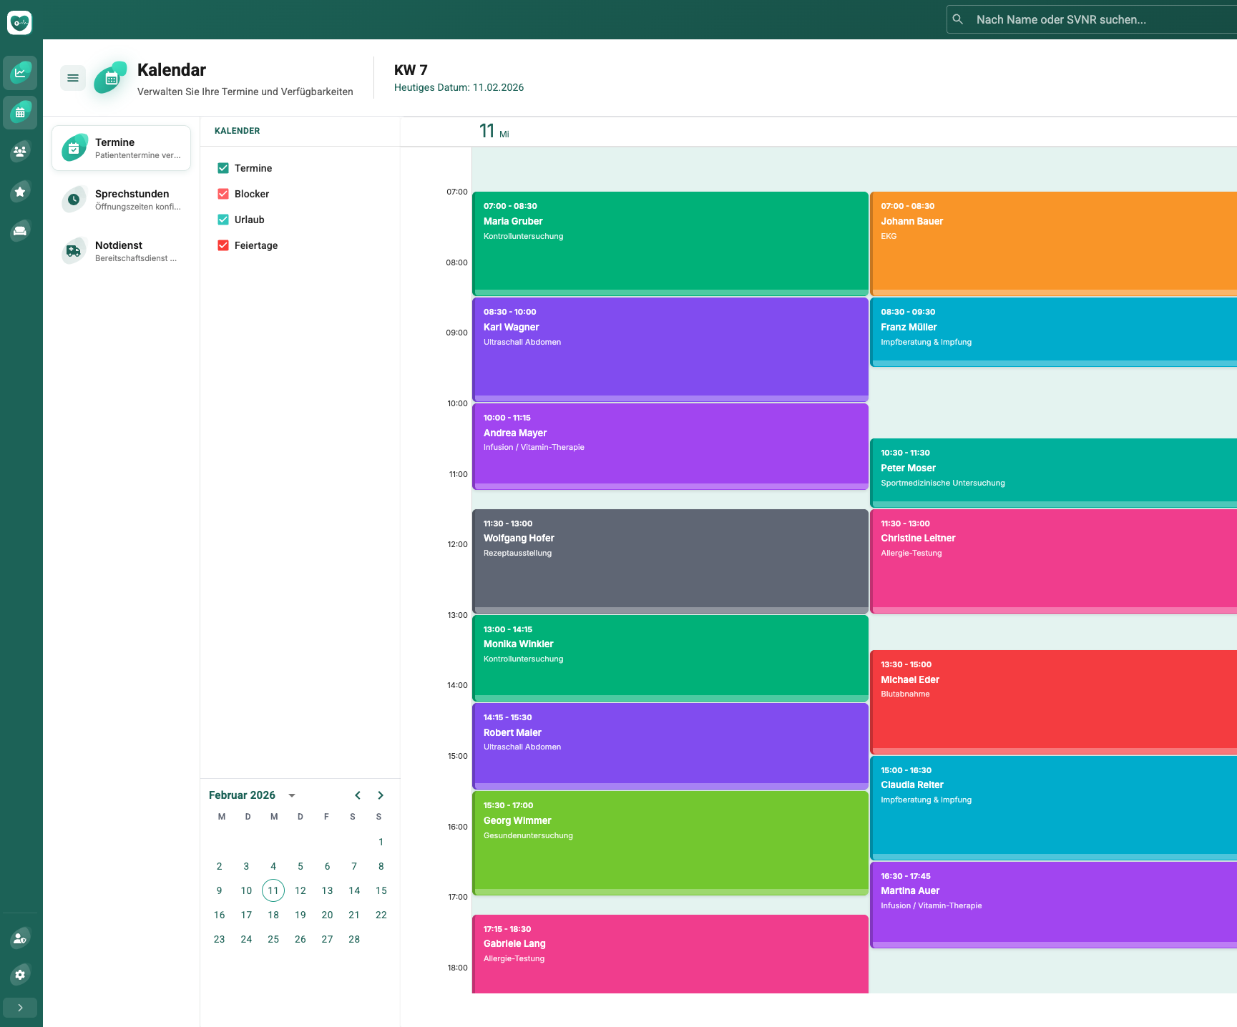1237x1027 pixels.
Task: Open the statistics chart icon in sidebar
Action: (x=20, y=72)
